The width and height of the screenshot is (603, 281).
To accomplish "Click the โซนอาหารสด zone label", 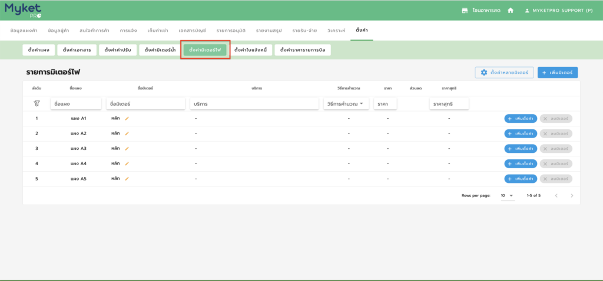I will 486,11.
